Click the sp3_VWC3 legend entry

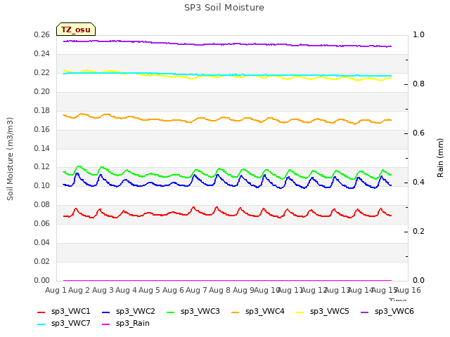click(193, 312)
